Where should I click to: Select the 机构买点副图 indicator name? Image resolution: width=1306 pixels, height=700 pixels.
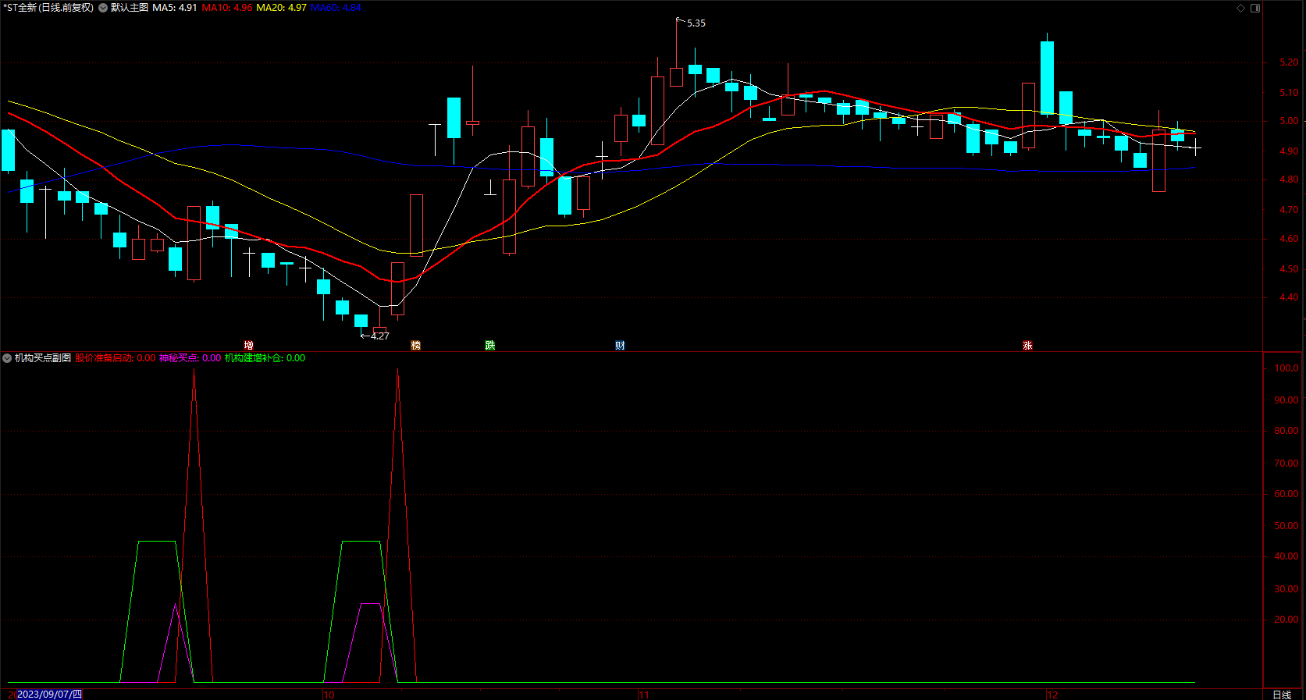pyautogui.click(x=43, y=358)
